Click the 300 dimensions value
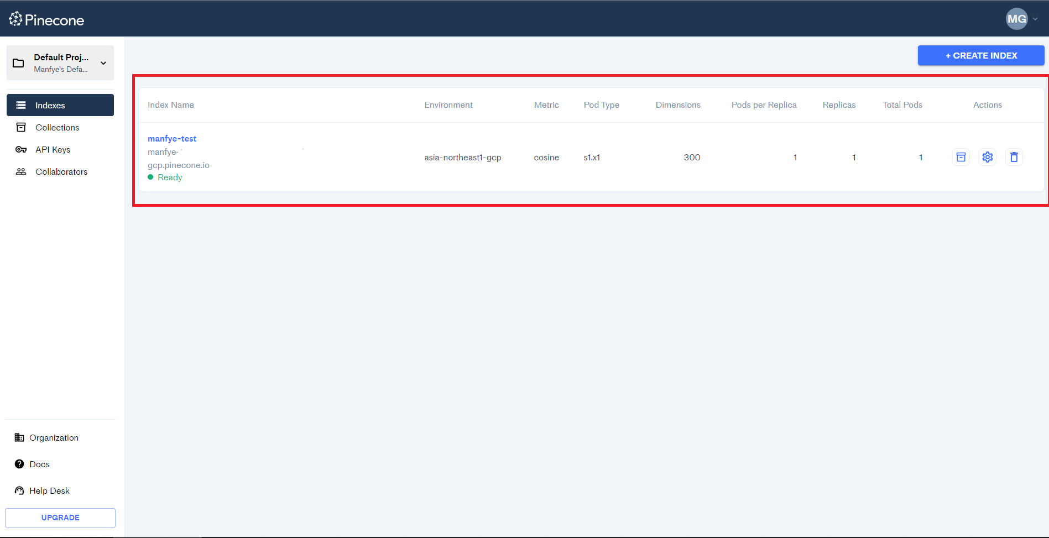Screen dimensions: 1049x538 (x=692, y=158)
